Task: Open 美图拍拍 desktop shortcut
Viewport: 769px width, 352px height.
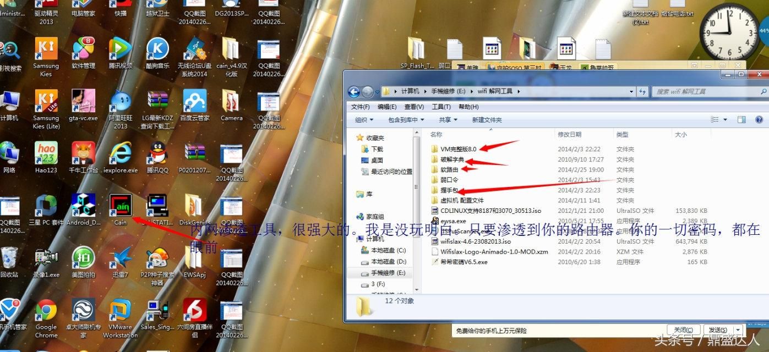Action: coord(84,262)
